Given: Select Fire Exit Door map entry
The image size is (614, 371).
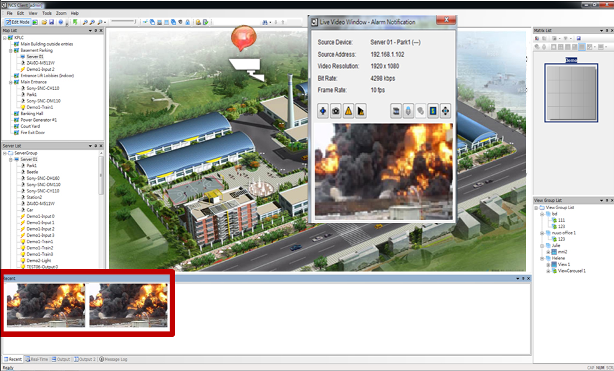Looking at the screenshot, I should (32, 132).
